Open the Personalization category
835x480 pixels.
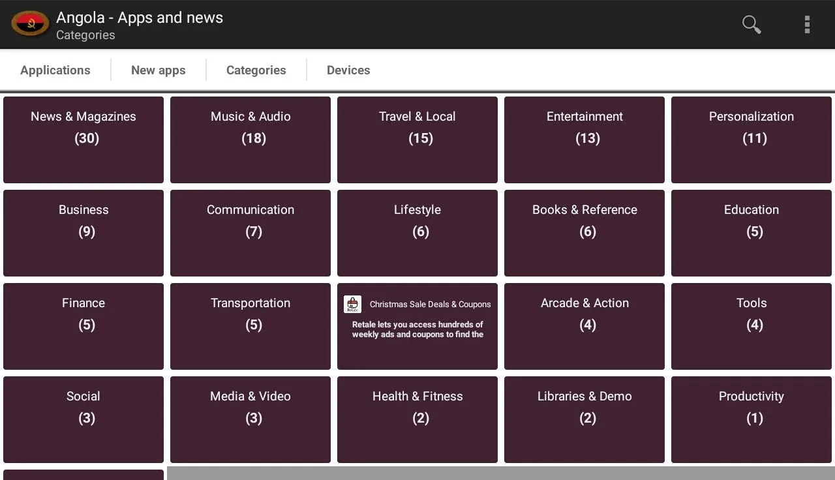click(x=751, y=140)
